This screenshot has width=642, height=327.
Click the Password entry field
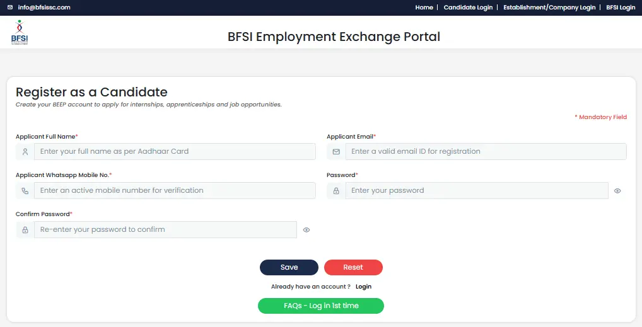477,191
